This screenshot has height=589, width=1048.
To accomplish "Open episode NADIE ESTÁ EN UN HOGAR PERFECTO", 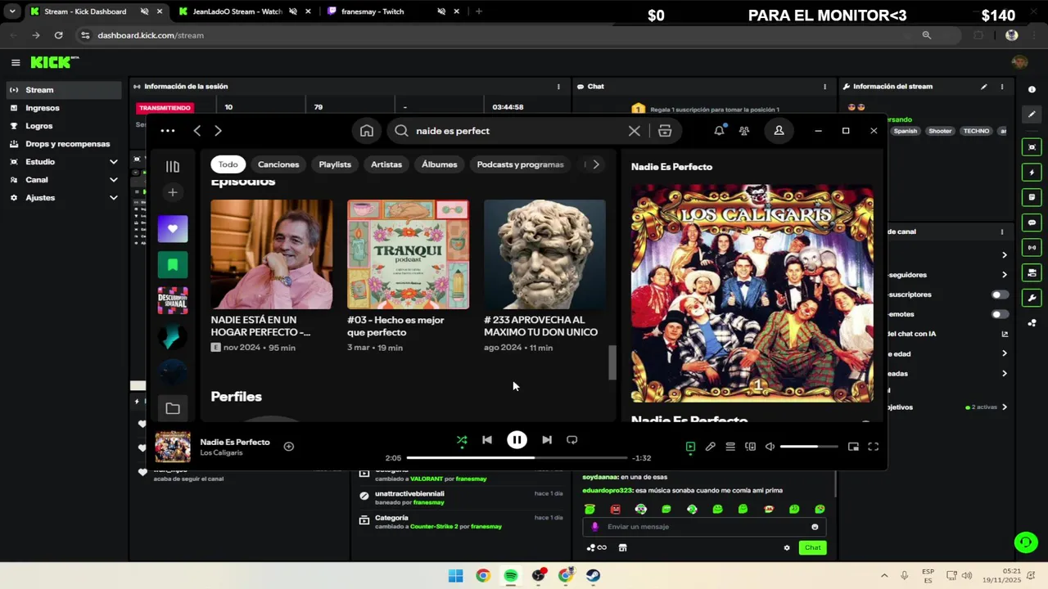I will coord(272,276).
